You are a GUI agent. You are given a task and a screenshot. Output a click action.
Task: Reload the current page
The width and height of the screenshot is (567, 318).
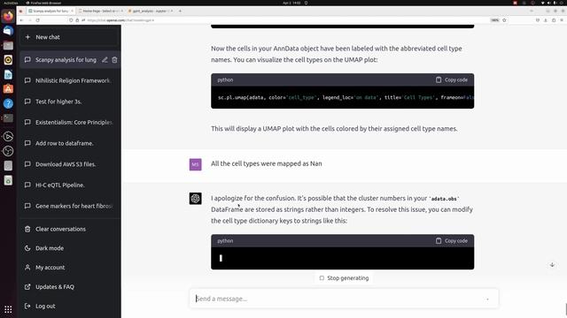point(37,20)
